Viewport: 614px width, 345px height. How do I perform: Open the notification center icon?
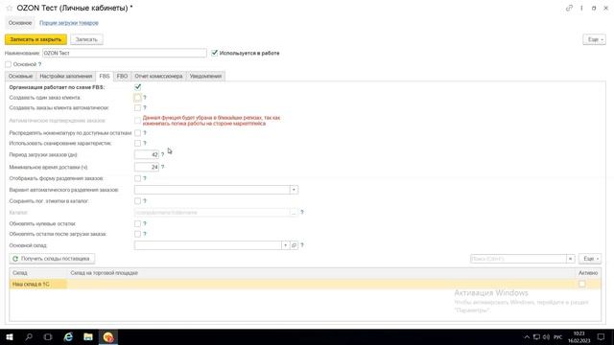click(x=602, y=336)
